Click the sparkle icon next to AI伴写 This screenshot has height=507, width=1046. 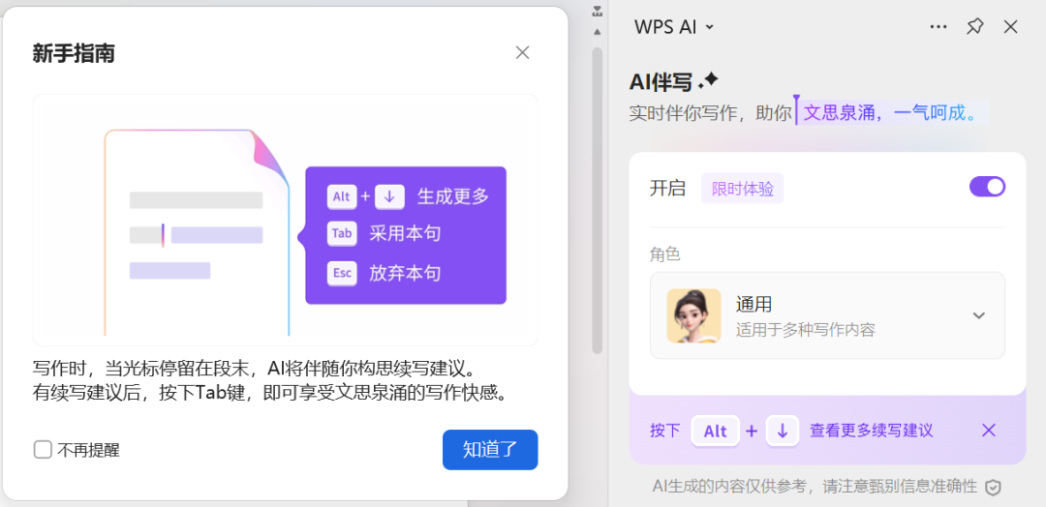coord(708,81)
